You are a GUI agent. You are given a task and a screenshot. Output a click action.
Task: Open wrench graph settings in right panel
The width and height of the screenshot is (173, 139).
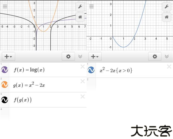[167, 7]
